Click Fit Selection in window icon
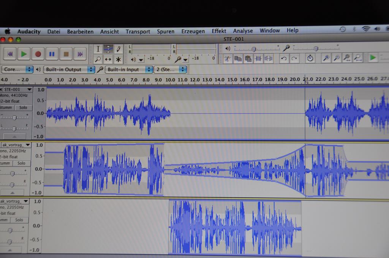Screen dimensions: 389x258 click(x=347, y=58)
